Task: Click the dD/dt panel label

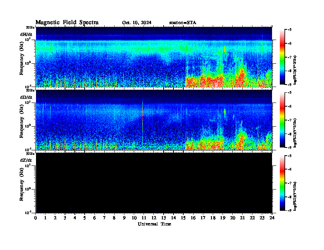Action: [x=26, y=97]
